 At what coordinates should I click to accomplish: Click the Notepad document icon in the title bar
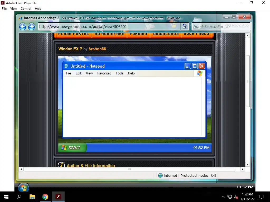[x=66, y=66]
